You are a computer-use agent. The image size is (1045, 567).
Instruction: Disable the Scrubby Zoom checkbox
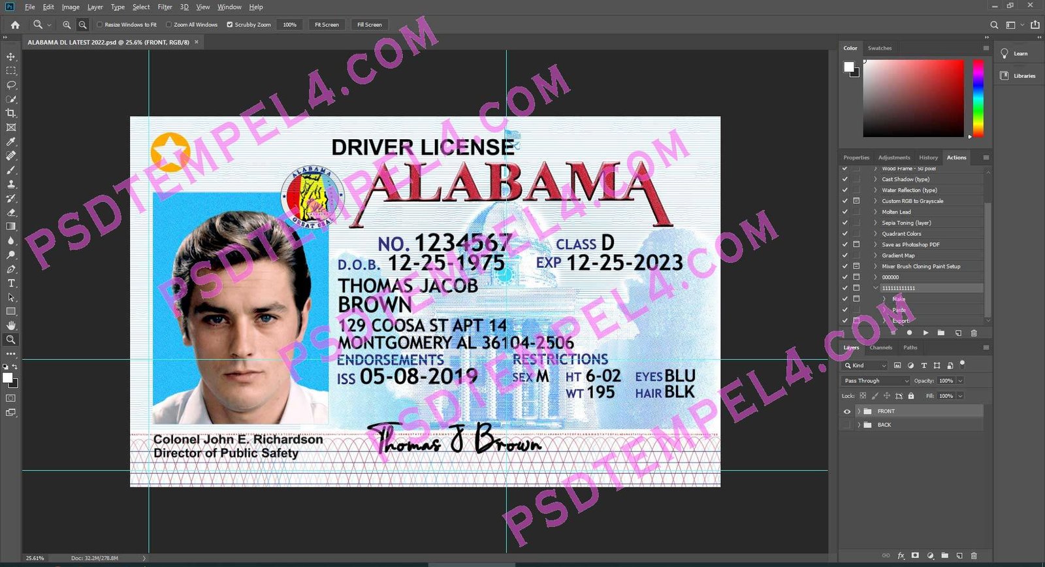click(x=230, y=25)
